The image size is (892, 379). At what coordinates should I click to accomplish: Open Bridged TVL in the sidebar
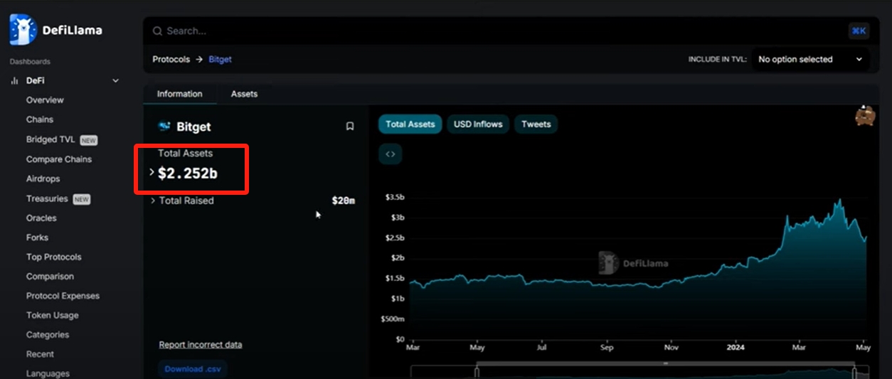tap(51, 139)
